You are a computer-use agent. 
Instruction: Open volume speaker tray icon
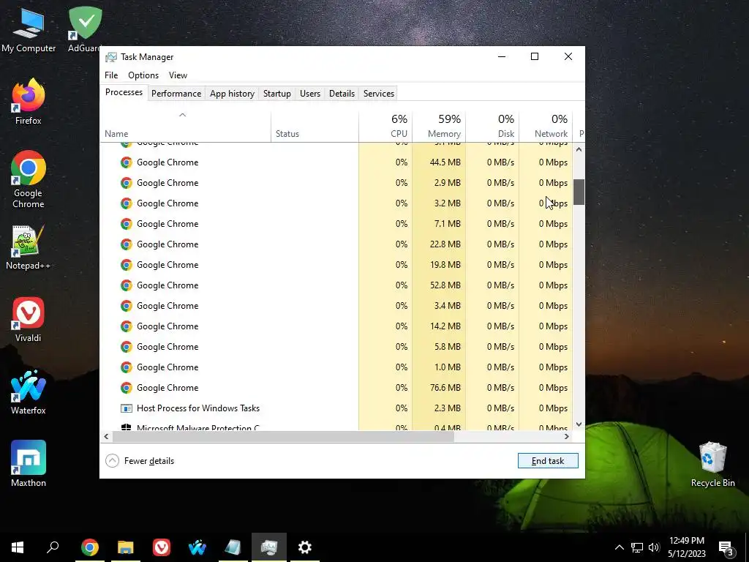point(654,547)
